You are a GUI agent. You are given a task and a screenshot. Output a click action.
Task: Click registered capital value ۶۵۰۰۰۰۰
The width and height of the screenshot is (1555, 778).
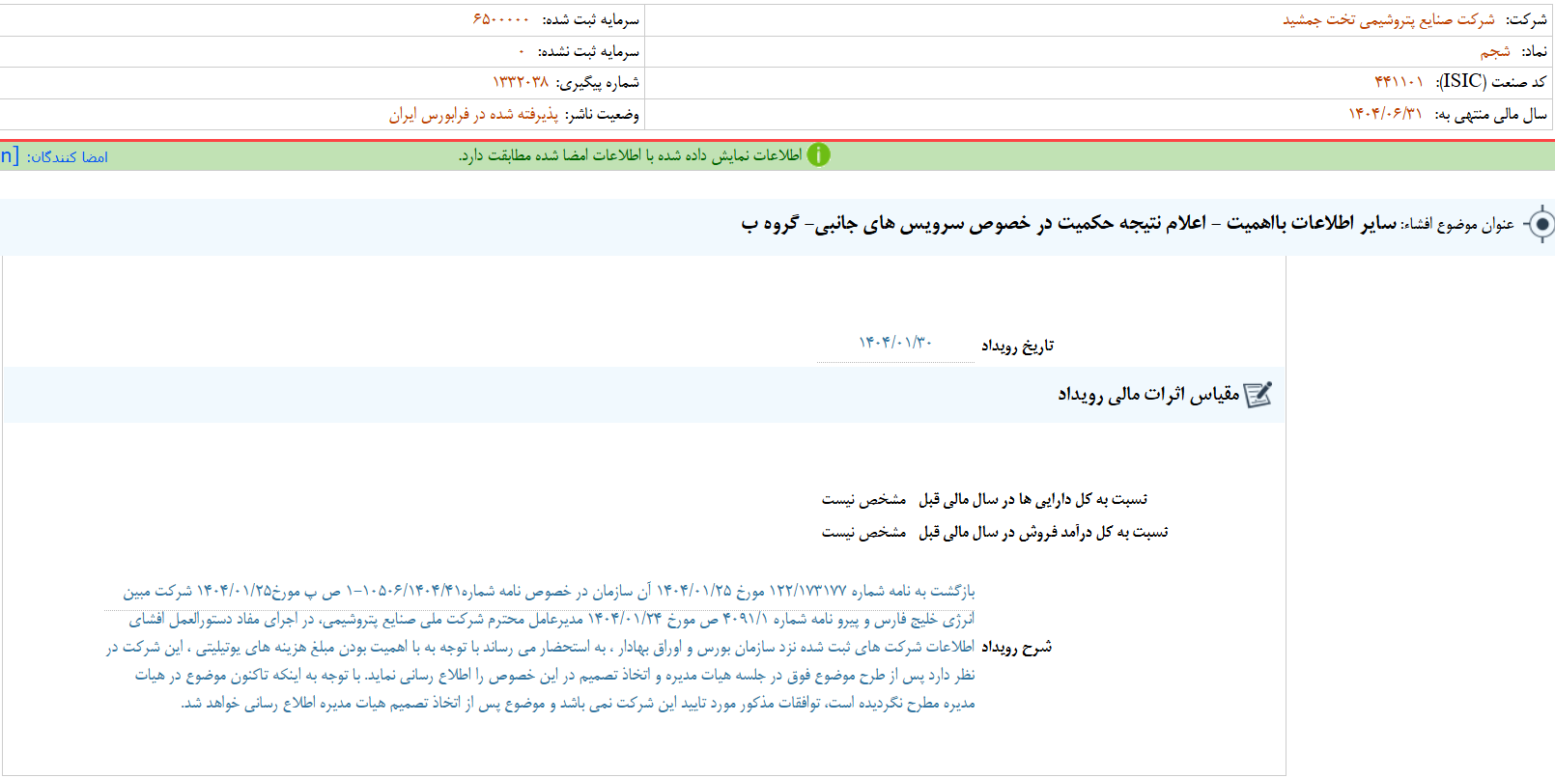coord(500,19)
